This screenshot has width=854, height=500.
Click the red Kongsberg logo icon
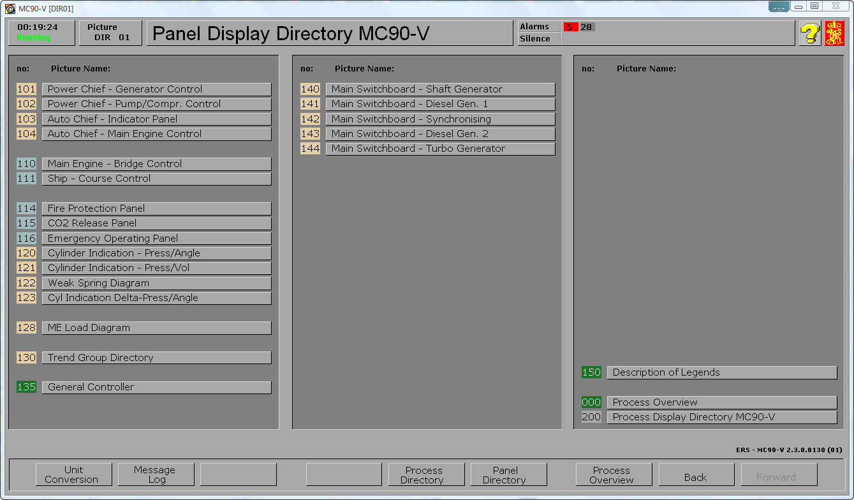(x=834, y=33)
